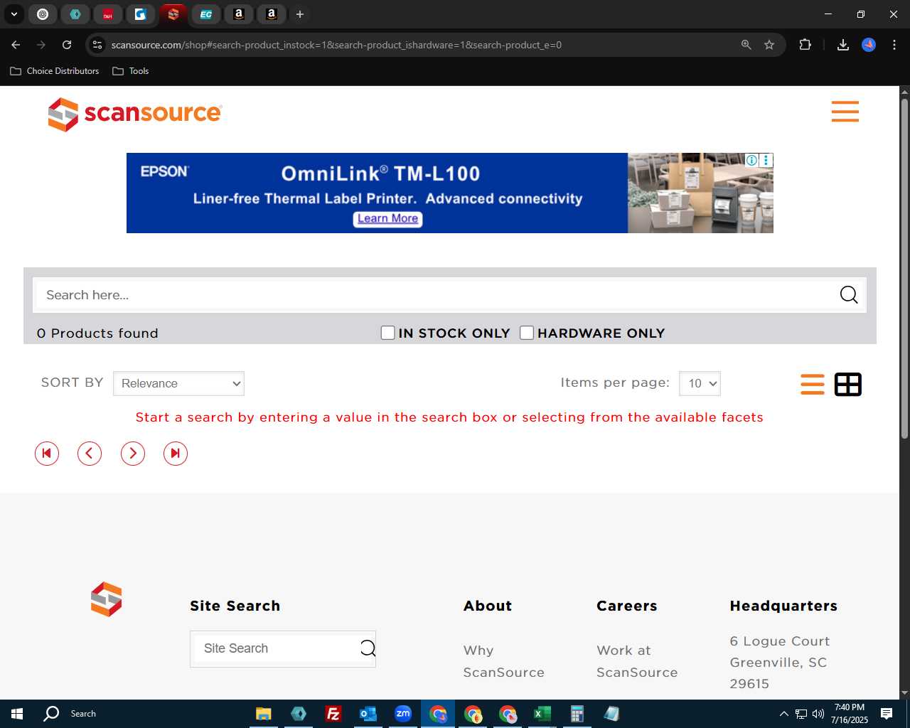Open the volume control in tray

818,714
